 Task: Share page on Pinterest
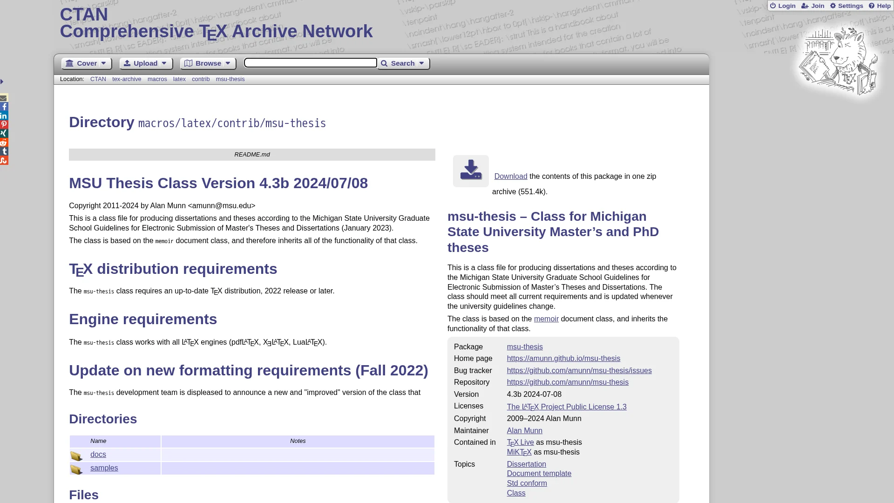coord(4,124)
